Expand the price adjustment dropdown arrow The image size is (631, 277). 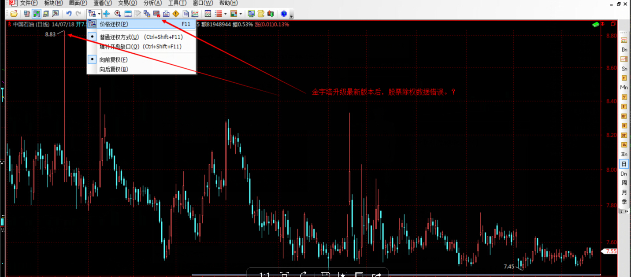pos(99,14)
